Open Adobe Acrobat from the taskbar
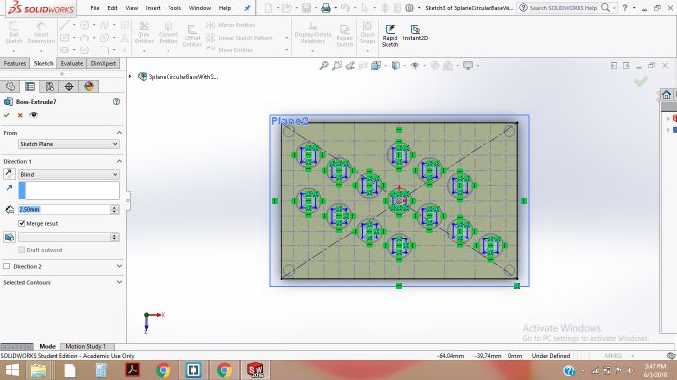677x380 pixels. coord(132,370)
